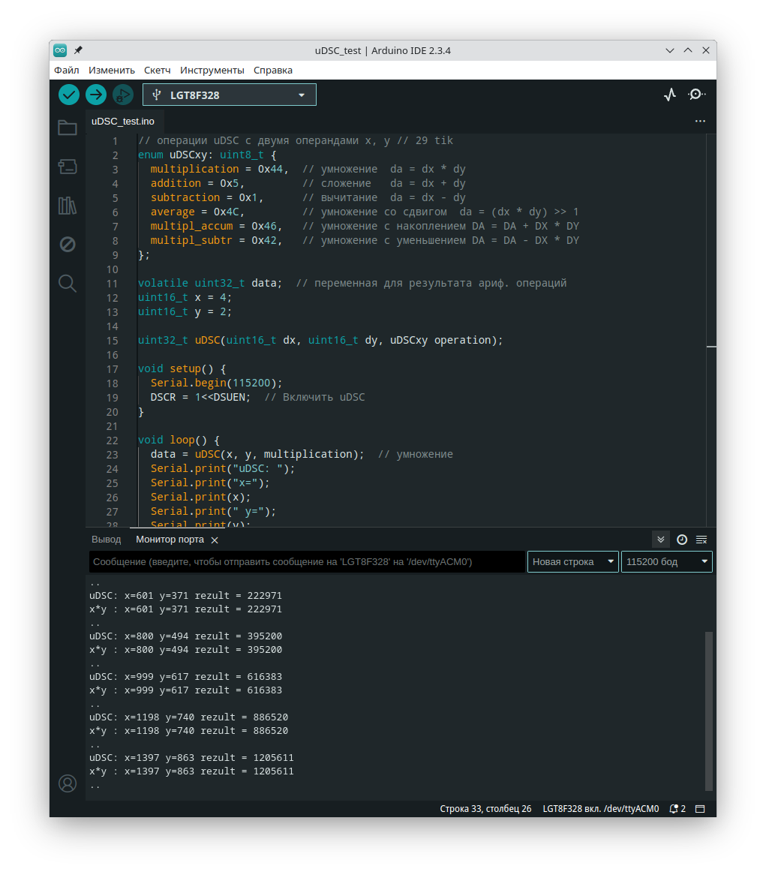
Task: Open the Справка menu
Action: (273, 71)
